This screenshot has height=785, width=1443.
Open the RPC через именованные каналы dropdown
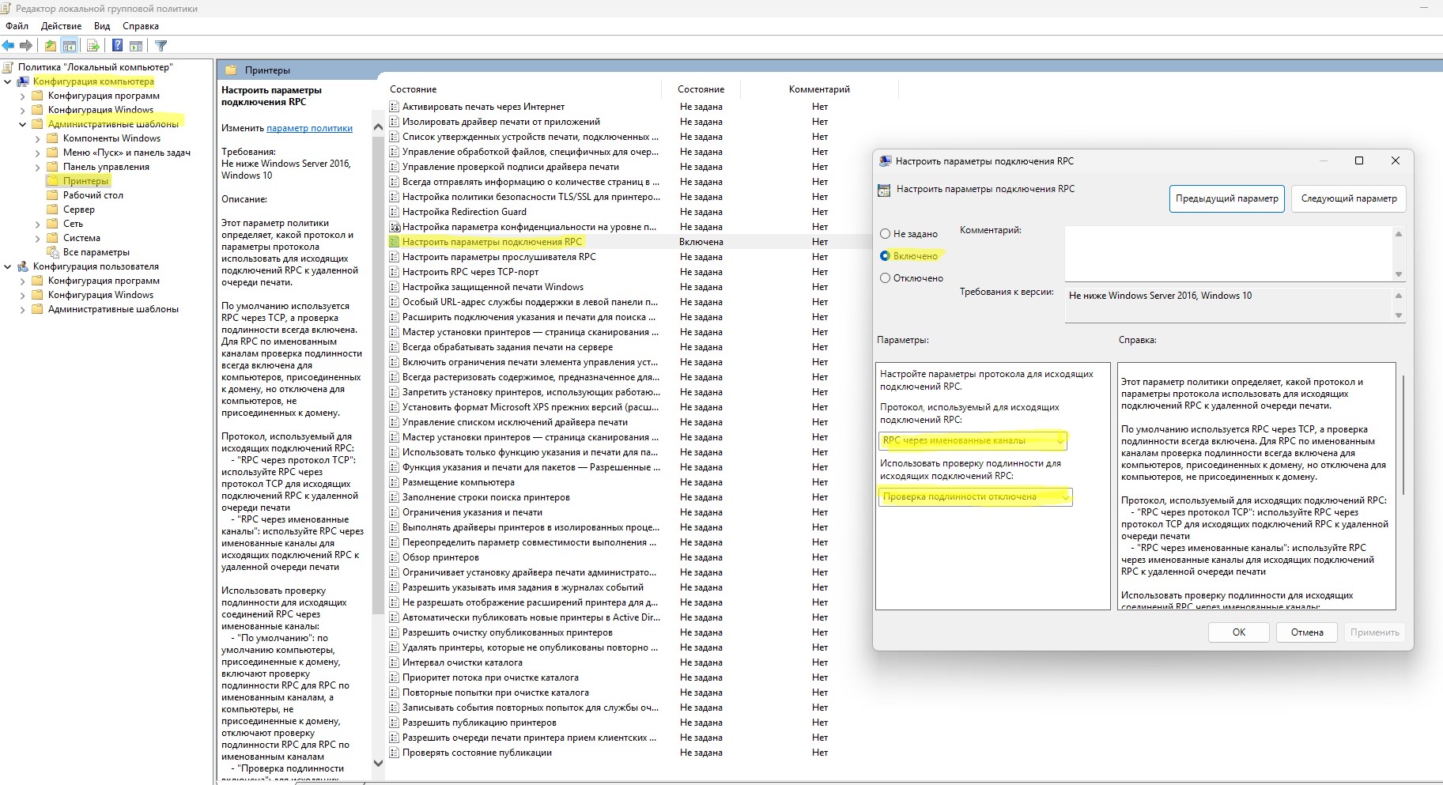coord(974,440)
